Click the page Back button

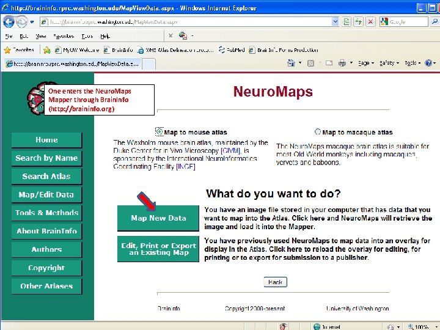(275, 282)
